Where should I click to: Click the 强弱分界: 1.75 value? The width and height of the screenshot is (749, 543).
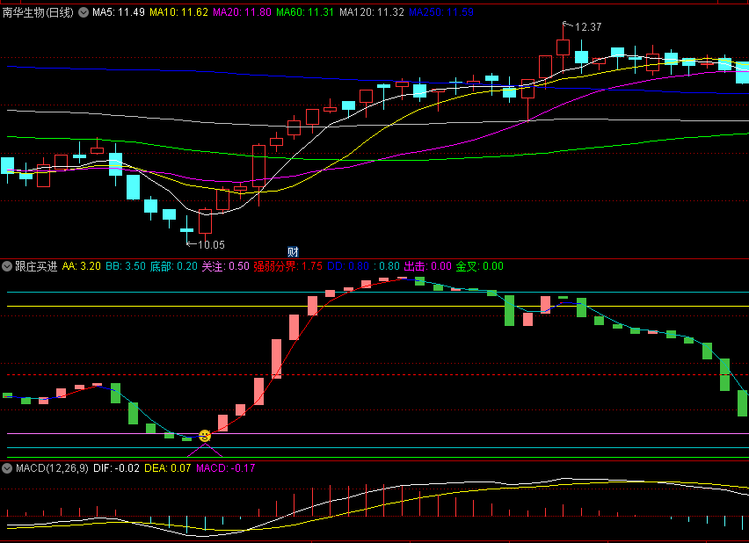point(287,266)
